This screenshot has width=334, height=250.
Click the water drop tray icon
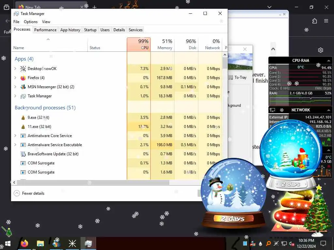pos(260,243)
